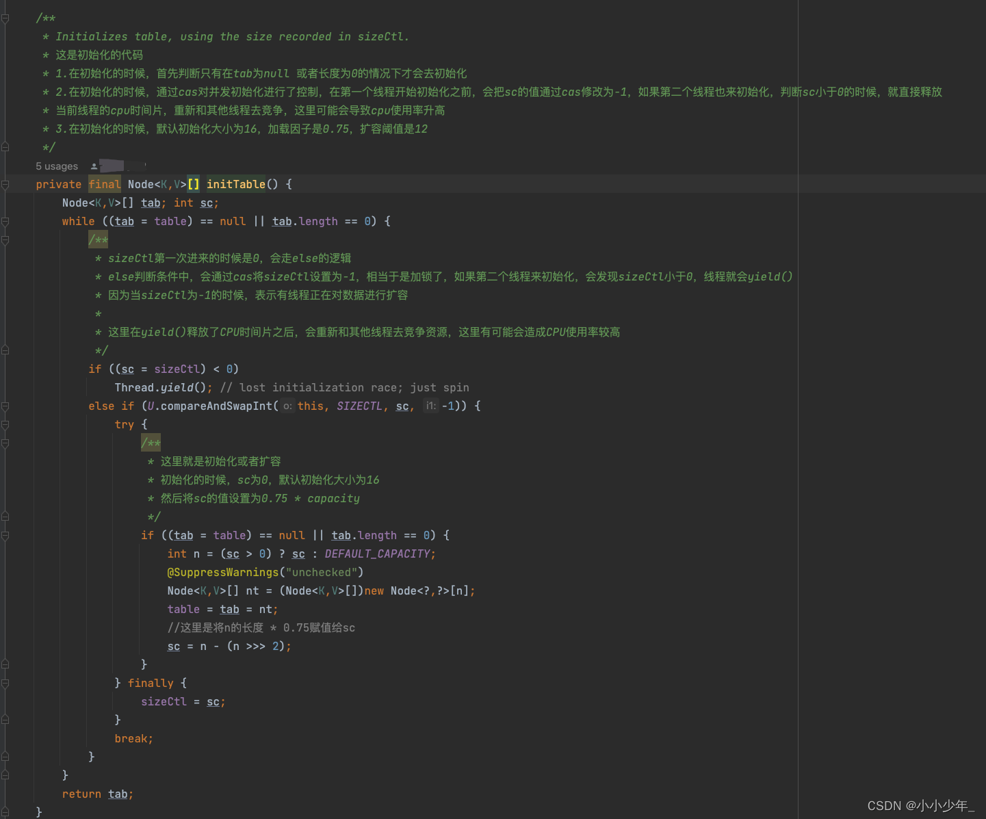The height and width of the screenshot is (819, 986).
Task: Click 'new Node<?,?>[n];' expression
Action: click(x=420, y=590)
